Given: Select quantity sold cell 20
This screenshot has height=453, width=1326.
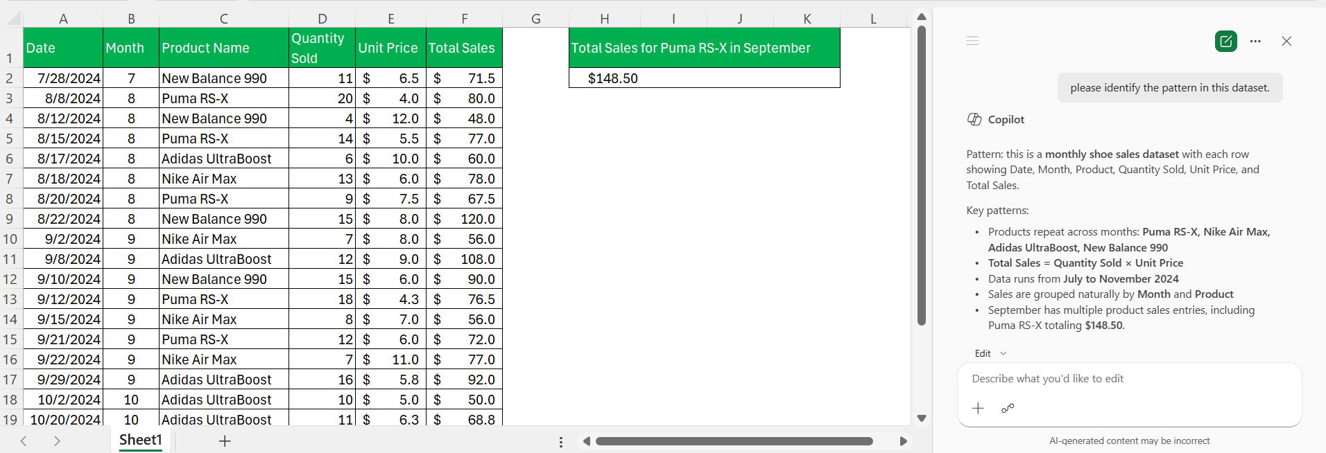Looking at the screenshot, I should pos(322,98).
